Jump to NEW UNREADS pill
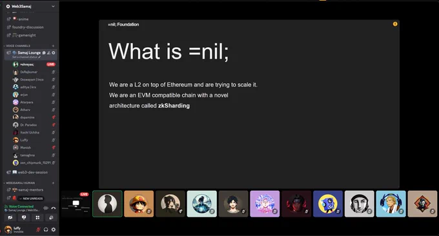 (31, 199)
